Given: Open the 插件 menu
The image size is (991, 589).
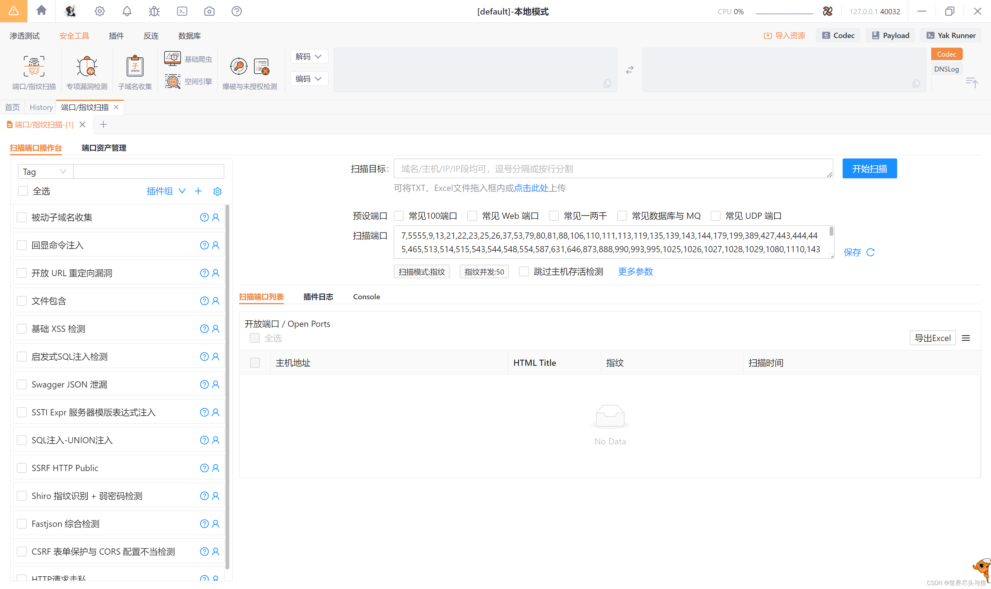Looking at the screenshot, I should tap(116, 35).
